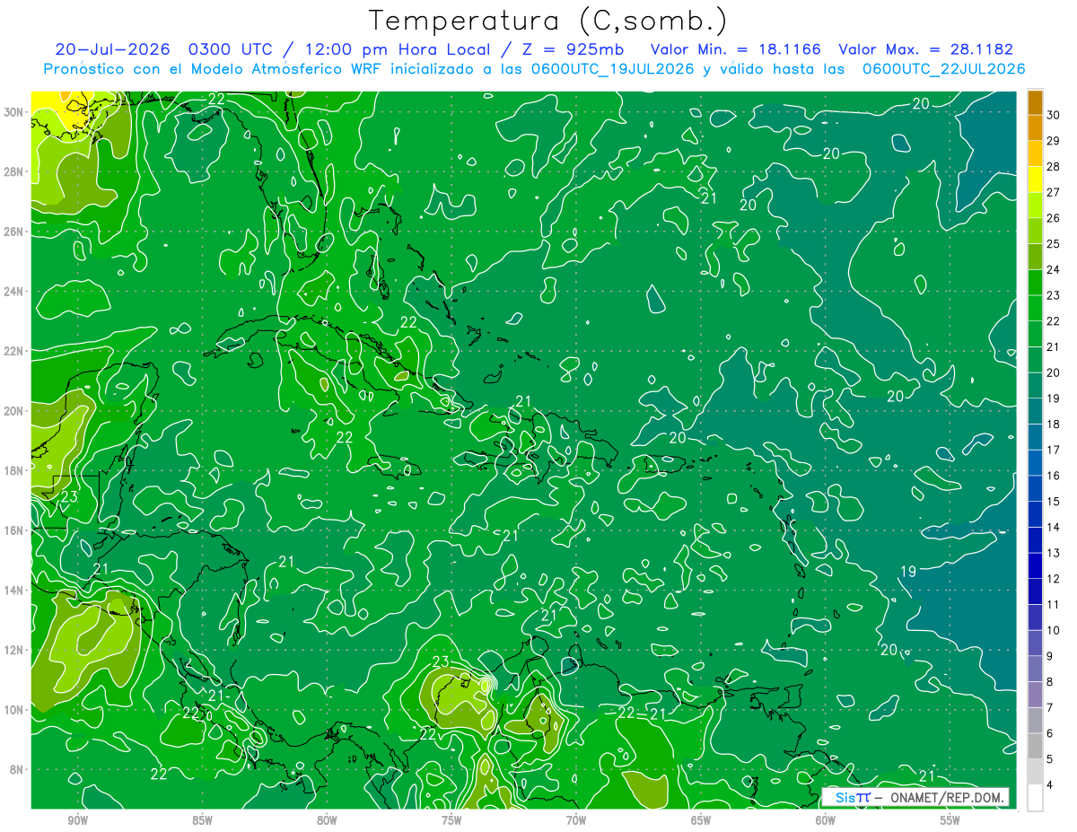Click the '19' contour label on the map
1077x832 pixels.
click(908, 572)
